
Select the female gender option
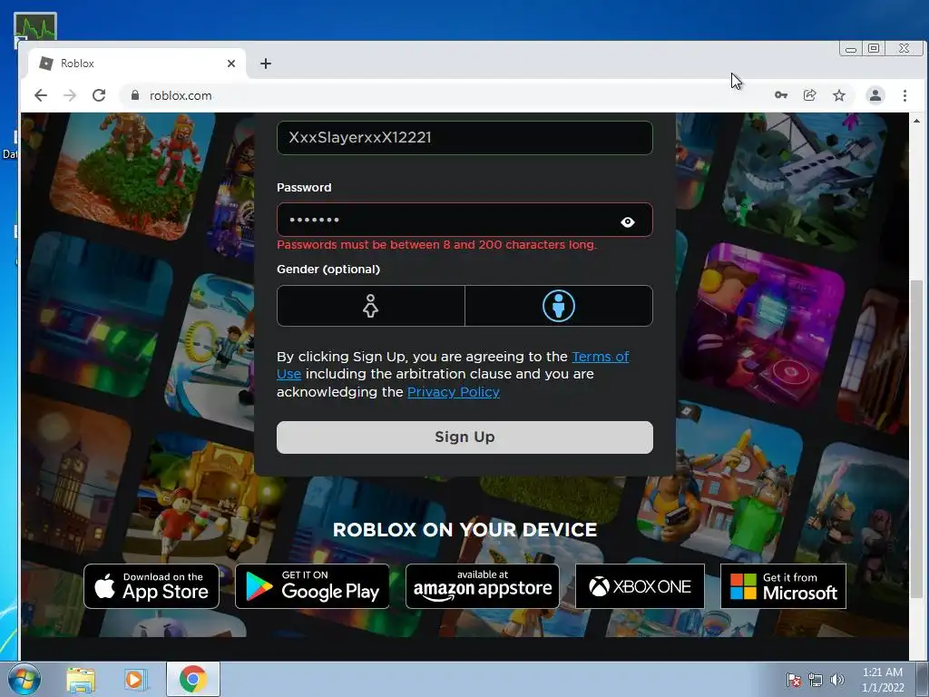click(371, 306)
